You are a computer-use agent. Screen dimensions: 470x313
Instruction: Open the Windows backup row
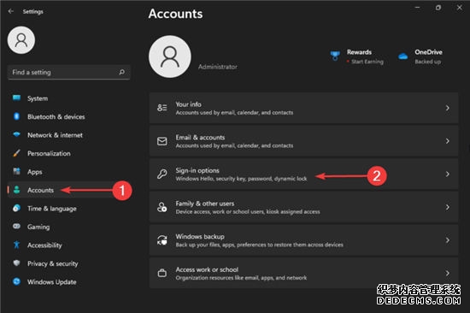coord(303,240)
